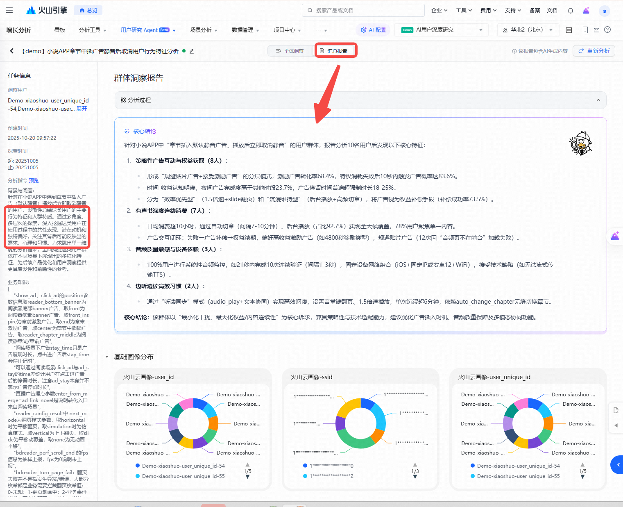
Task: Edit the report title with pencil icon
Action: [x=191, y=51]
